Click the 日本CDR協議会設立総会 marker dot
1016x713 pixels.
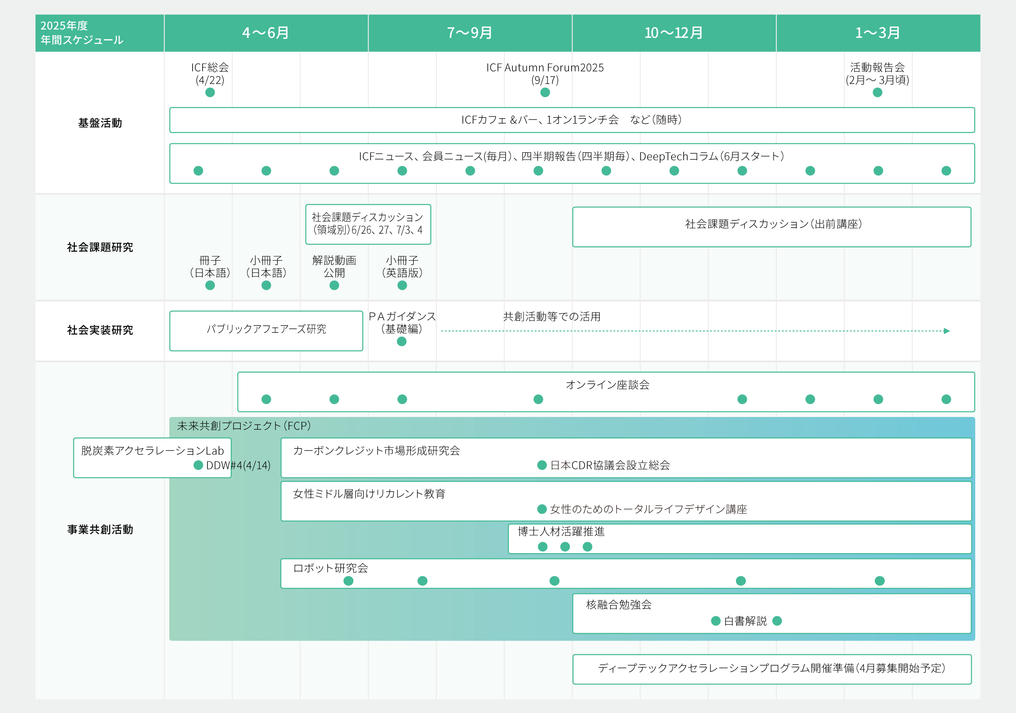542,465
